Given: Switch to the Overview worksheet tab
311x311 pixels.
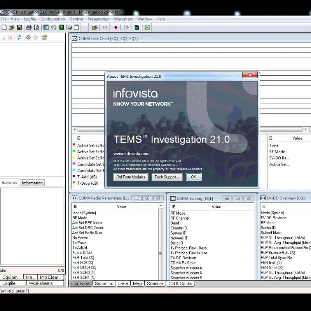Looking at the screenshot, I should 81,284.
